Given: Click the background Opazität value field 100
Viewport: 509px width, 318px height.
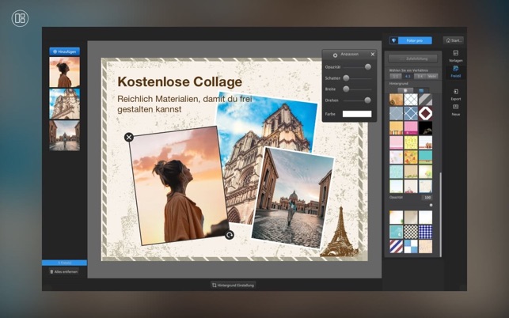Looking at the screenshot, I should [427, 197].
